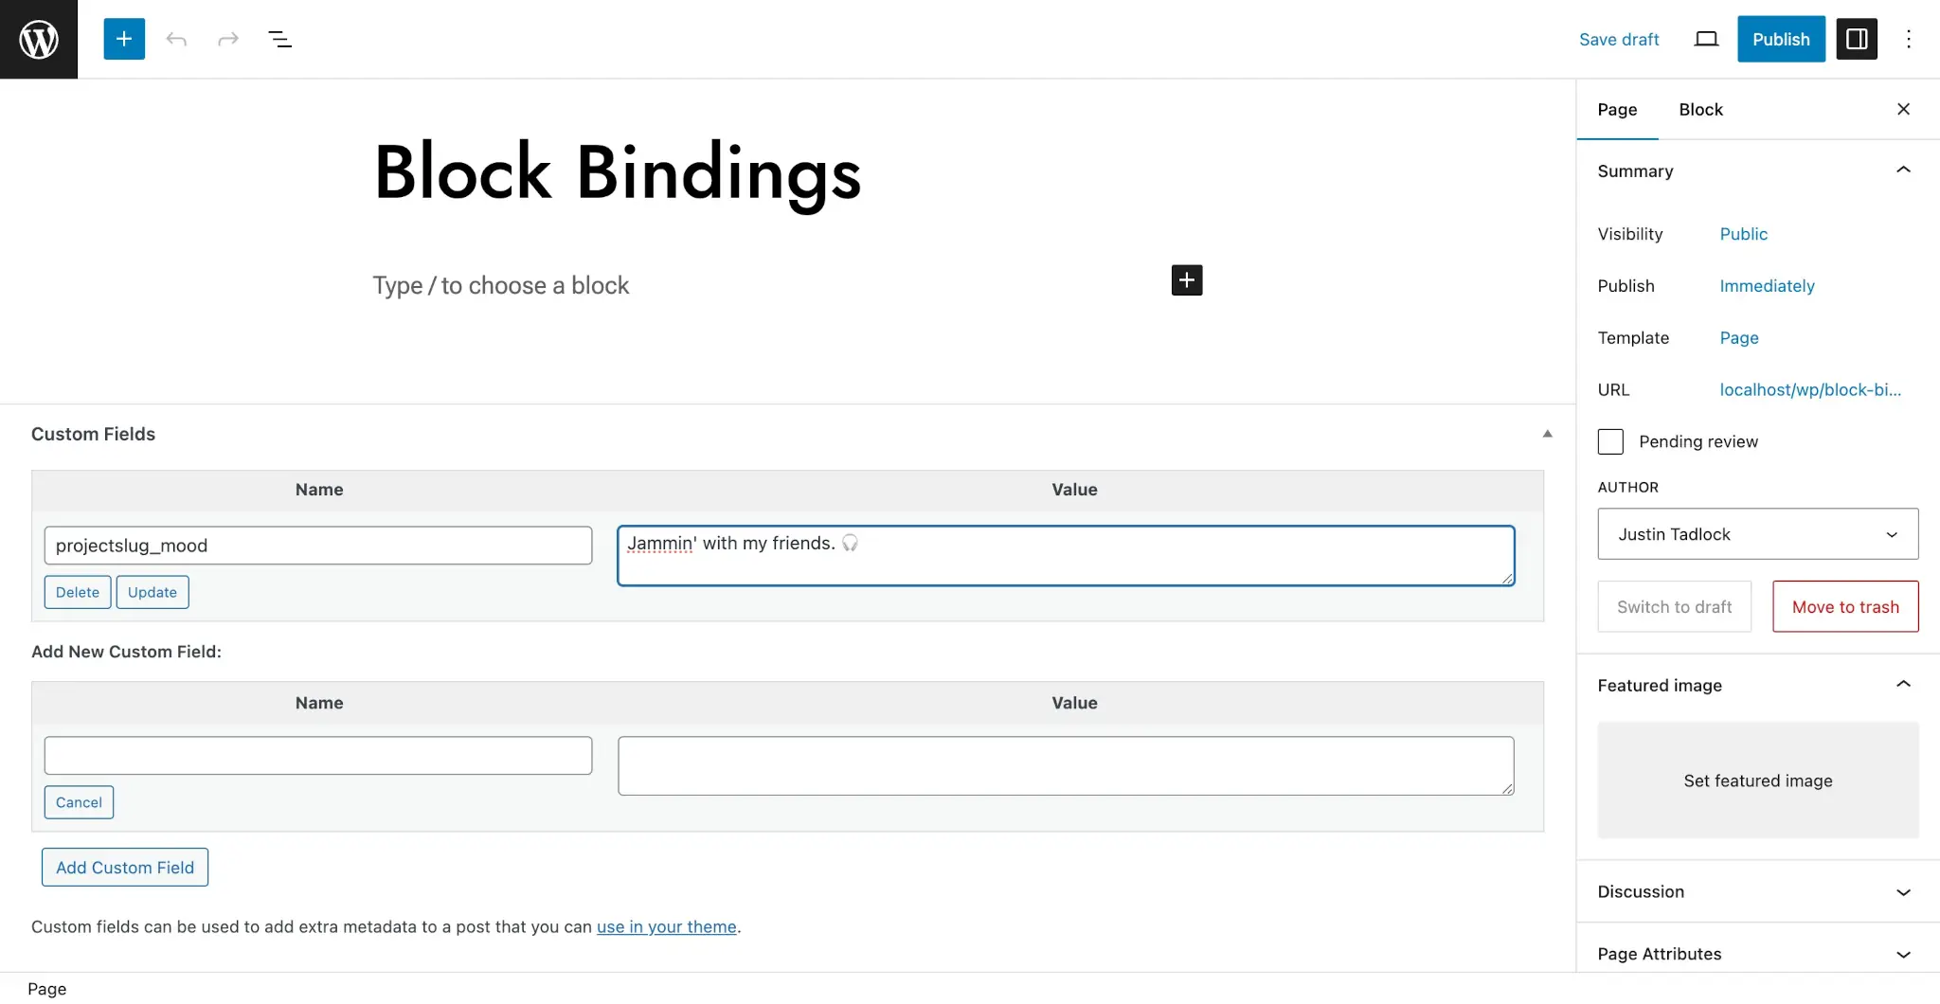This screenshot has width=1940, height=1004.
Task: Switch to the Block tab
Action: click(1700, 110)
